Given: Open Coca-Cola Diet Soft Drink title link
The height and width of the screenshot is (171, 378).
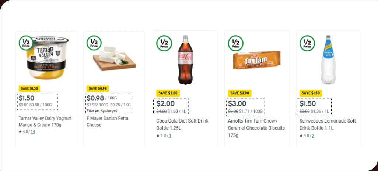Looking at the screenshot, I should 182,124.
